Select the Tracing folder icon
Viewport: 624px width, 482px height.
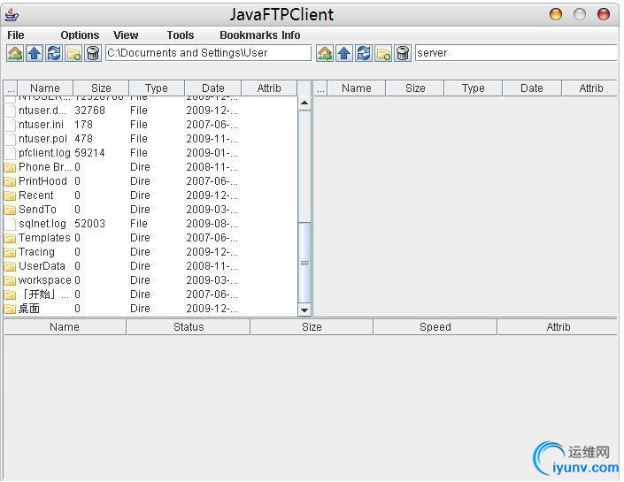pos(10,252)
